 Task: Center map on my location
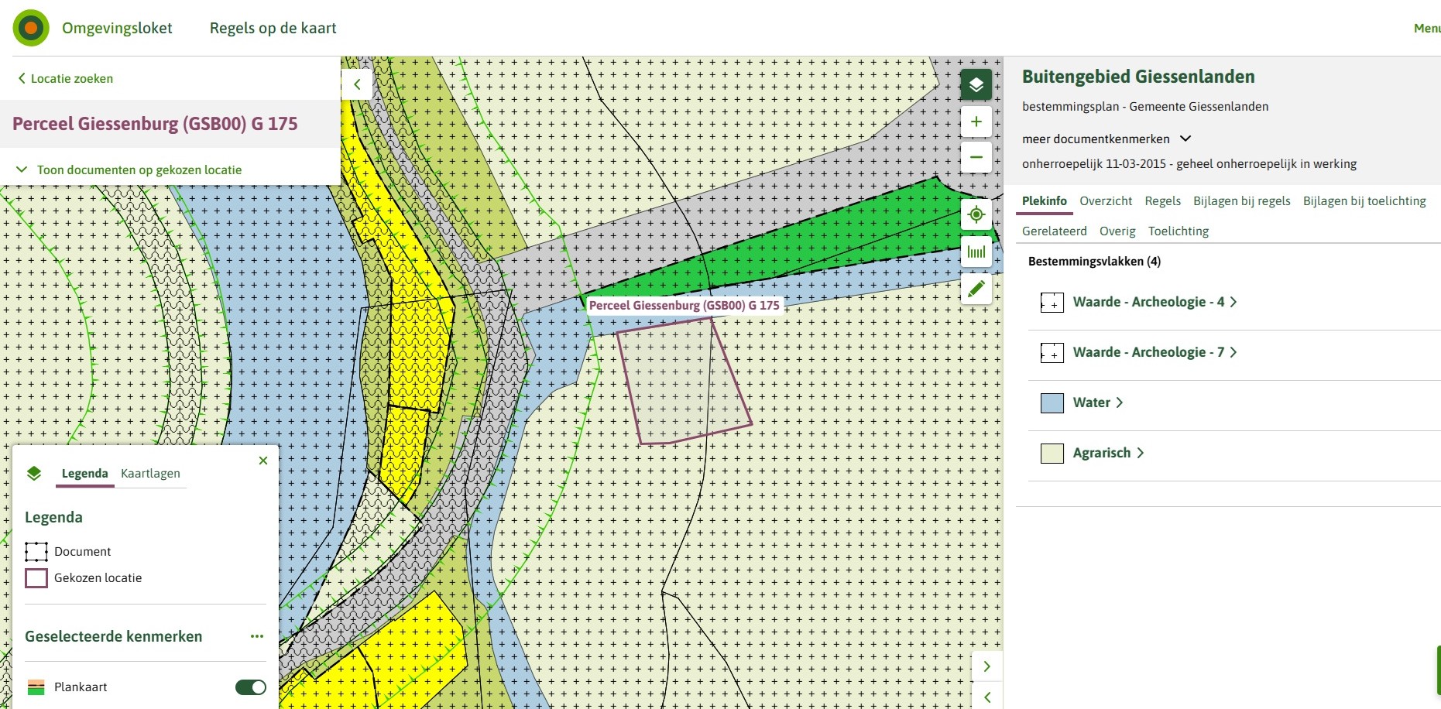[x=976, y=214]
